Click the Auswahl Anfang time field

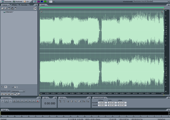[102, 103]
